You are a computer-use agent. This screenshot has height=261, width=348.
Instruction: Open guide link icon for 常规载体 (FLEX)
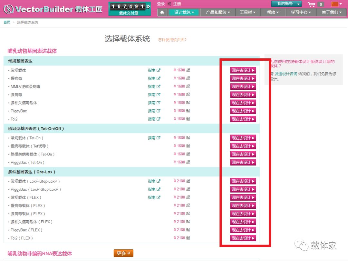pos(159,197)
